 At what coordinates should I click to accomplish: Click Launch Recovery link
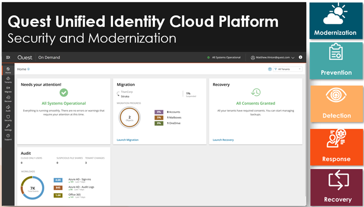click(x=223, y=140)
